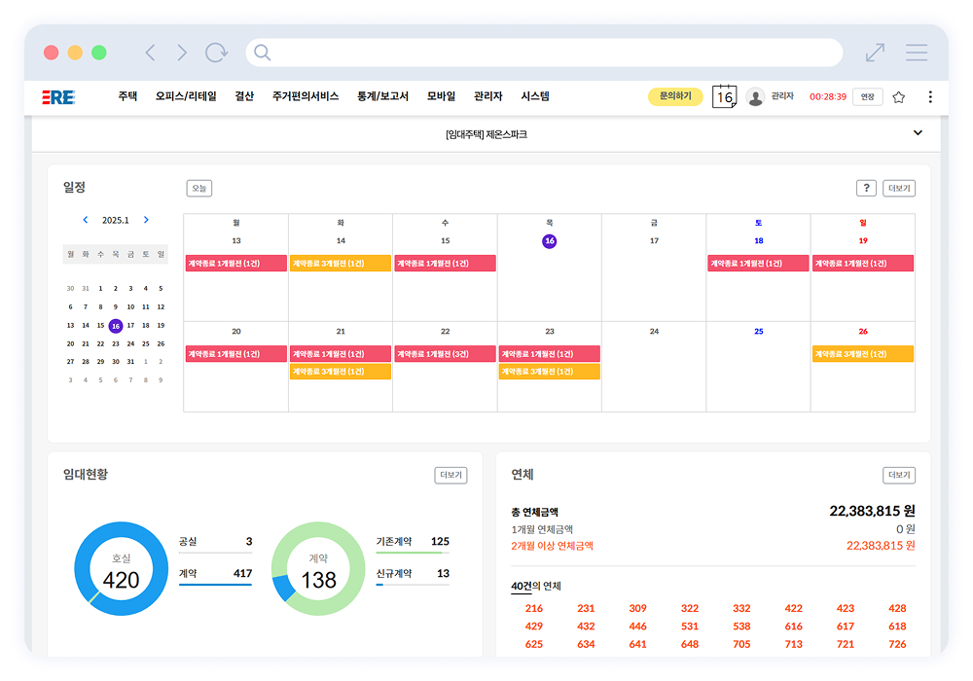Screen dimensions: 973x681
Task: Click the browser address search bar
Action: [x=545, y=53]
